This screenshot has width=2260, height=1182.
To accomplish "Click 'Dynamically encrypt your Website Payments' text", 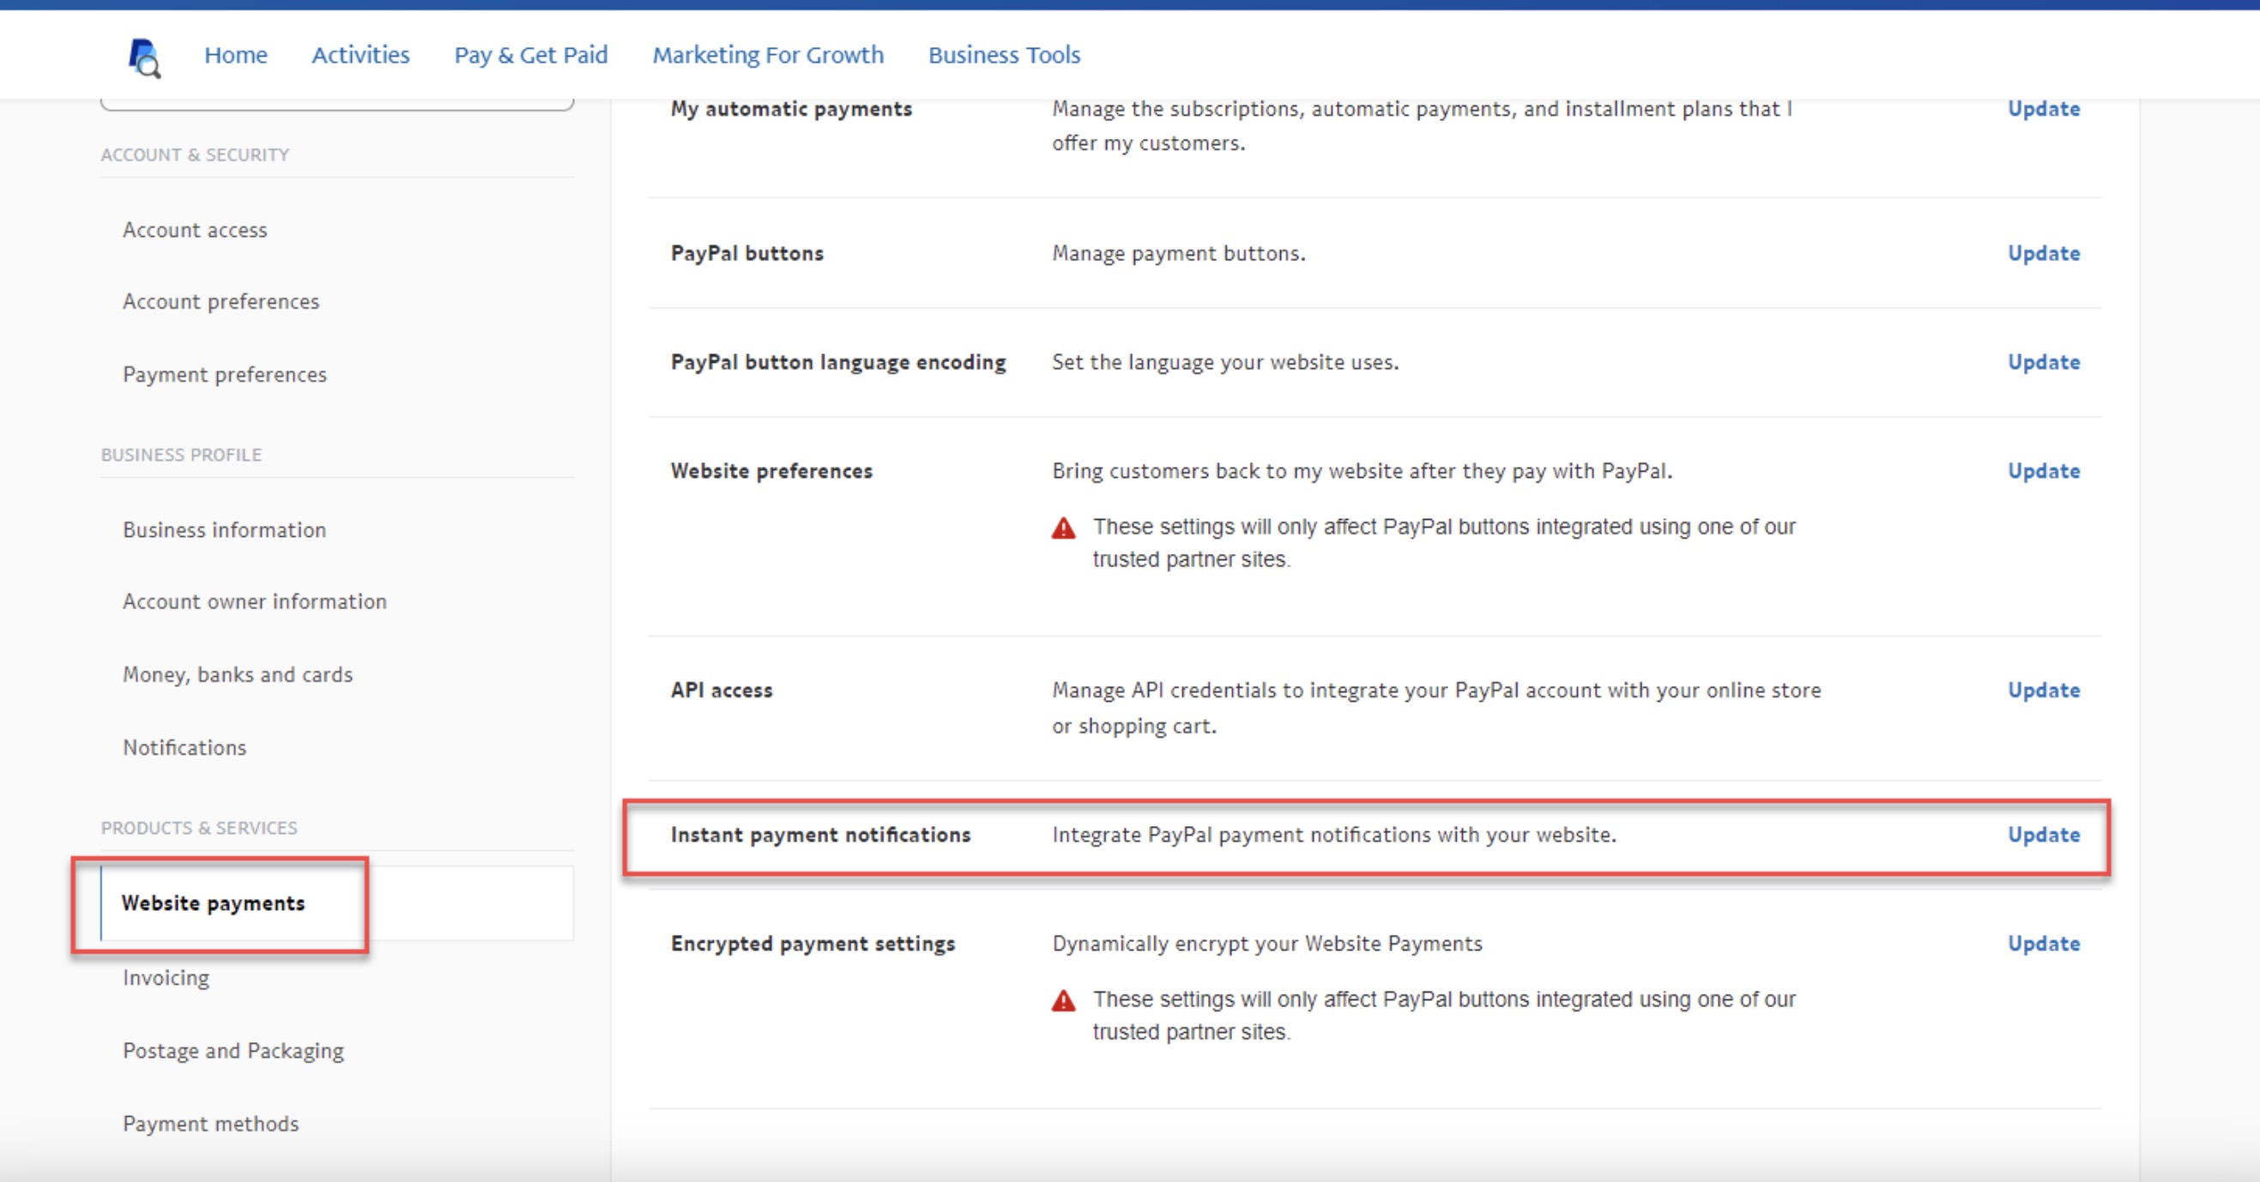I will pyautogui.click(x=1267, y=944).
